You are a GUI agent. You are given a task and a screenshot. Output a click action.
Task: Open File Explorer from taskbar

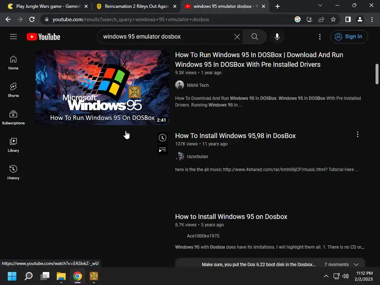(x=61, y=276)
